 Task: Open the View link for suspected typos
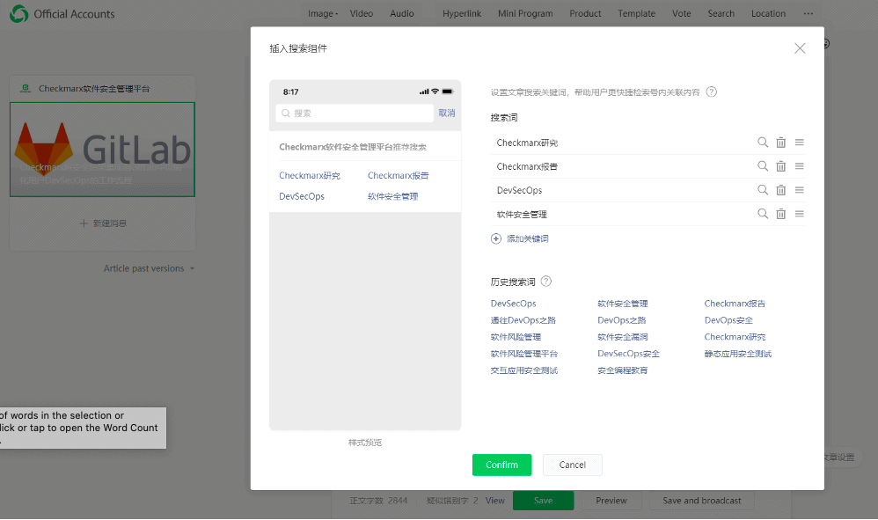coord(495,501)
